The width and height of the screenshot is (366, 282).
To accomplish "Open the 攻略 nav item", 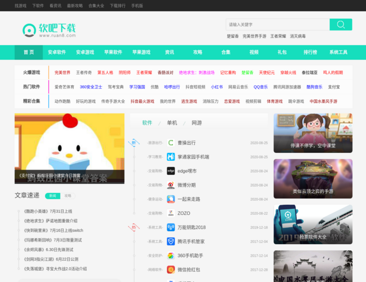I will pyautogui.click(x=198, y=52).
